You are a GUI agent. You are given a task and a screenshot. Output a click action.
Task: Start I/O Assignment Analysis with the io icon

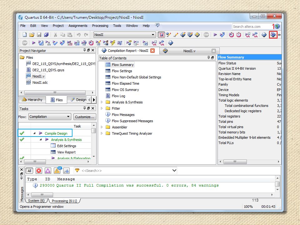pyautogui.click(x=136, y=43)
